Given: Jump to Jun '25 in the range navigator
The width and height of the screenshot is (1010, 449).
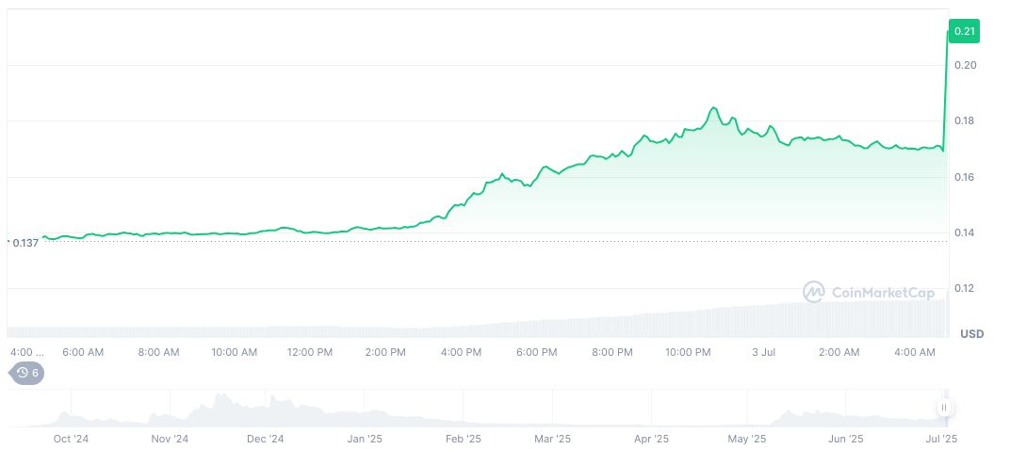Looking at the screenshot, I should 845,439.
